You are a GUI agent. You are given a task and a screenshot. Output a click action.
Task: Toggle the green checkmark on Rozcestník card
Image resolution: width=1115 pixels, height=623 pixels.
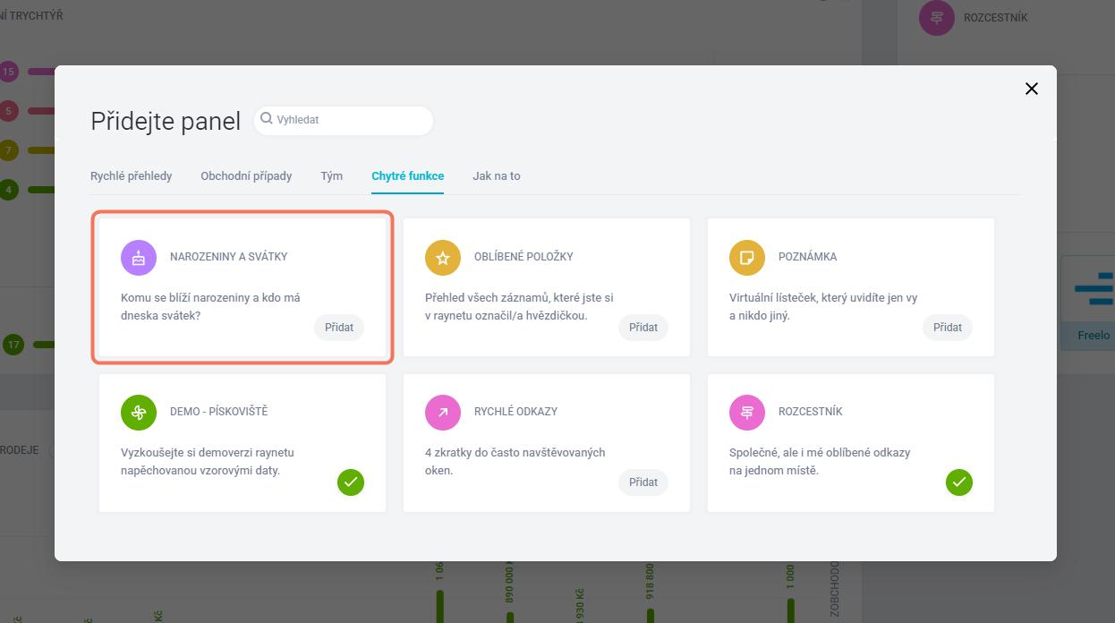tap(959, 482)
